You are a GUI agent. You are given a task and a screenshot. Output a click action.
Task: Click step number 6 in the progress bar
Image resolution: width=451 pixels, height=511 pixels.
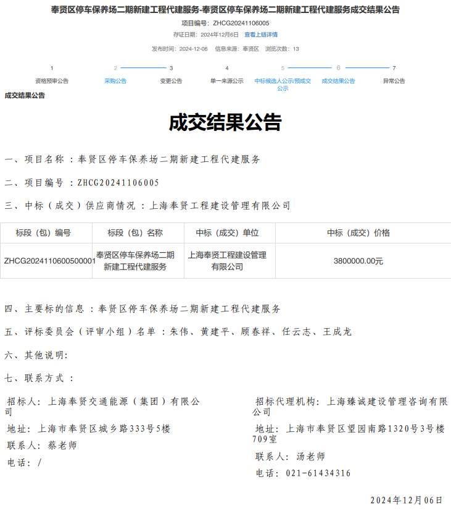point(338,68)
